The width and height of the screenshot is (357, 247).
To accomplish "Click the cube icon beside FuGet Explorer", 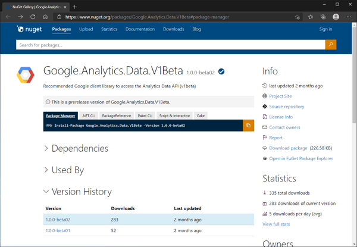I will [x=265, y=158].
